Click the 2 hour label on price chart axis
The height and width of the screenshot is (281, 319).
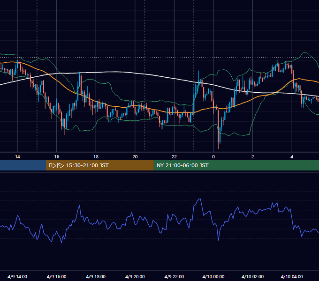click(x=253, y=157)
